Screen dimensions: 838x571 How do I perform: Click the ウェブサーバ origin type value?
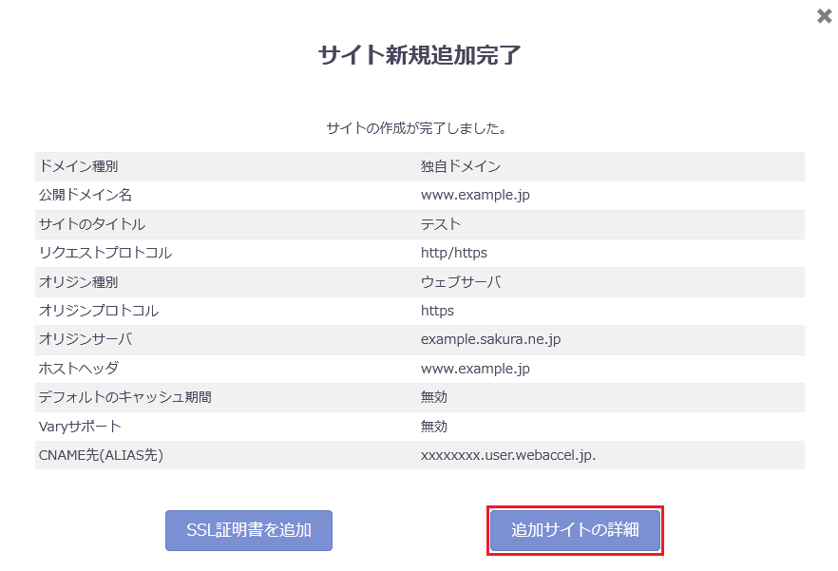(461, 282)
